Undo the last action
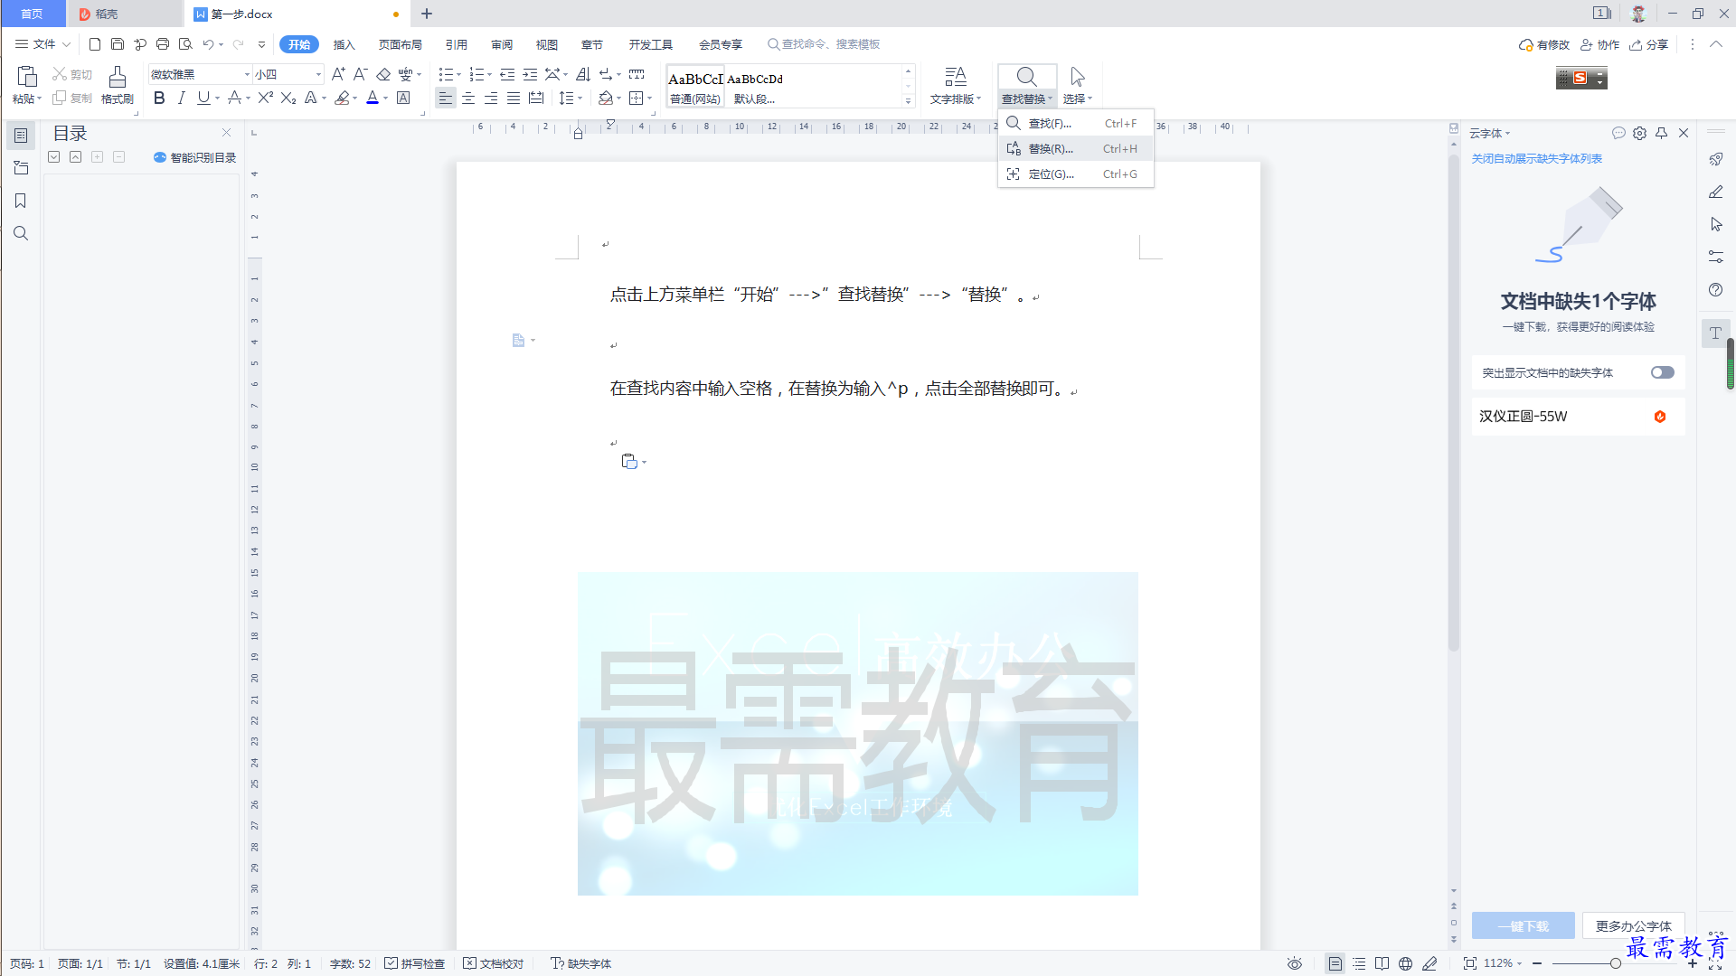 point(209,44)
